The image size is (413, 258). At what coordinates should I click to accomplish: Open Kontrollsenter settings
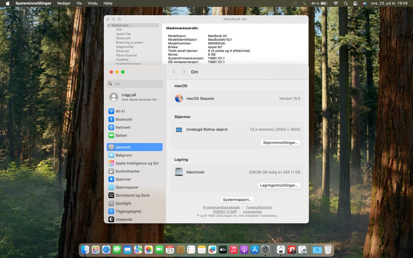(135, 171)
